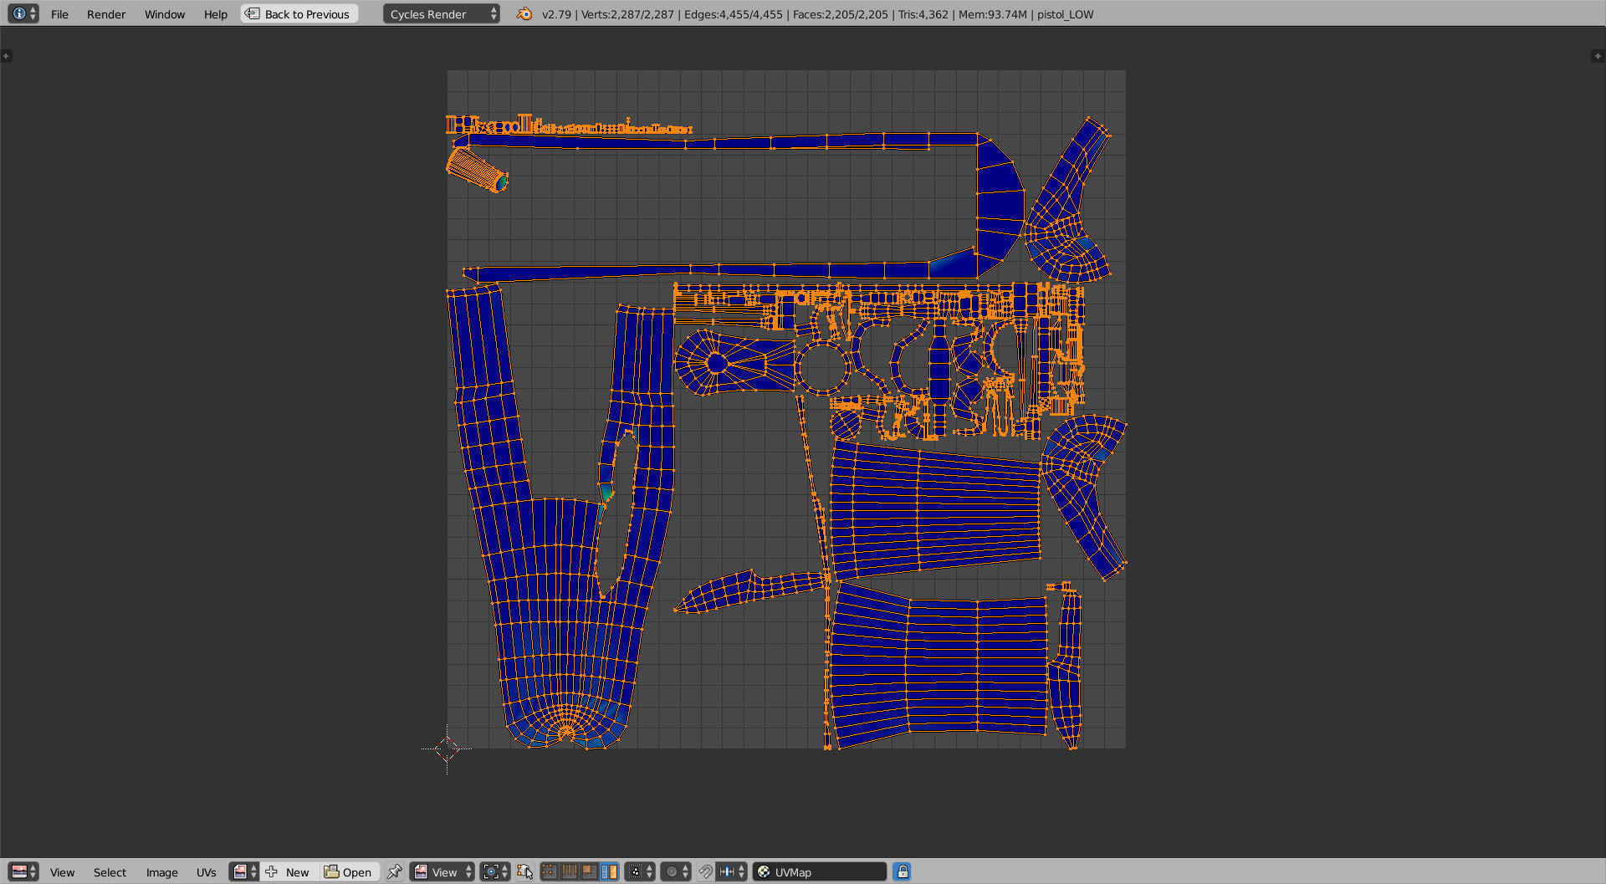Click the Mem:93.74M memory readout
The height and width of the screenshot is (884, 1606).
(x=993, y=14)
